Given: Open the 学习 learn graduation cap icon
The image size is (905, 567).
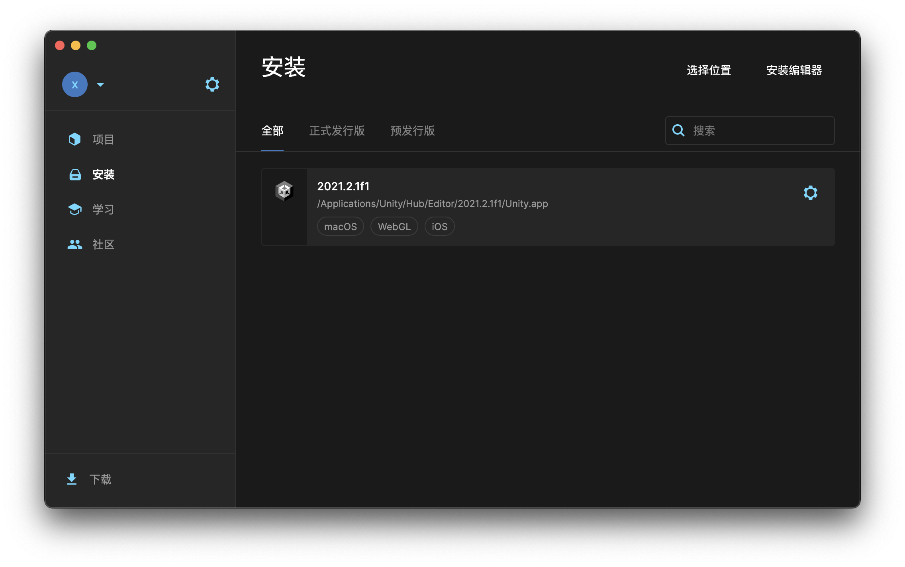Looking at the screenshot, I should click(75, 209).
